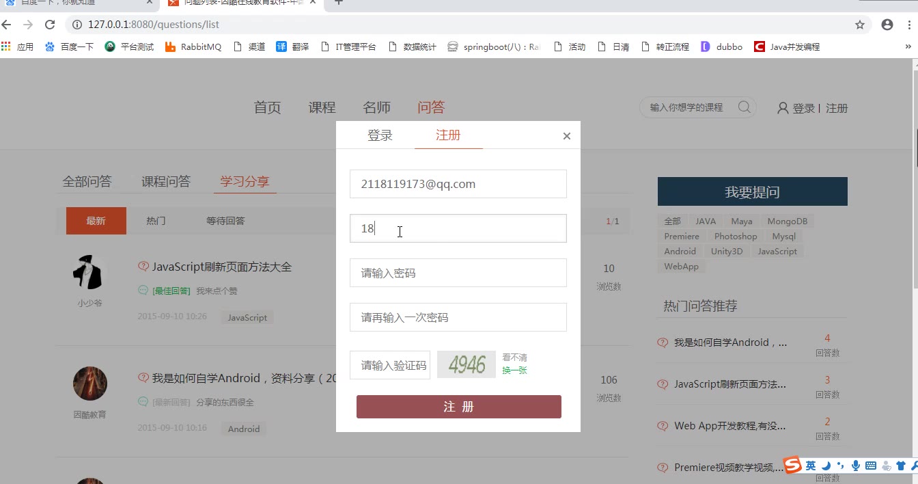The width and height of the screenshot is (918, 484).
Task: Click the 登录 link in page header
Action: coord(803,108)
